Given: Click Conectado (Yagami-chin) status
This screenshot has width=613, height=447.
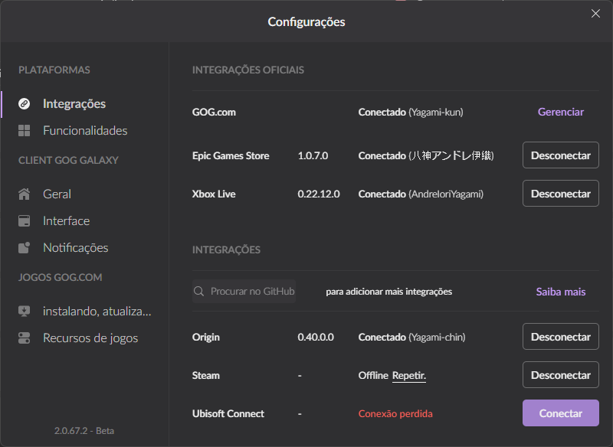Looking at the screenshot, I should [x=411, y=338].
